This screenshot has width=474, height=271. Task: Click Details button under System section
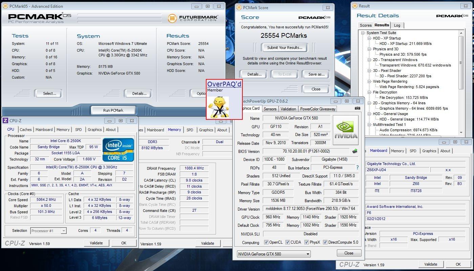pyautogui.click(x=139, y=93)
